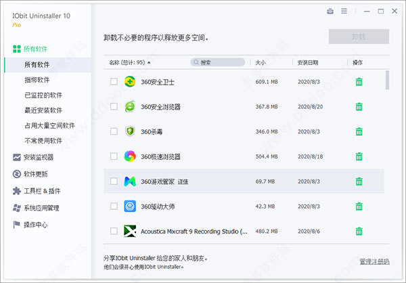Click the 操作 column header
The width and height of the screenshot is (406, 283).
(357, 63)
